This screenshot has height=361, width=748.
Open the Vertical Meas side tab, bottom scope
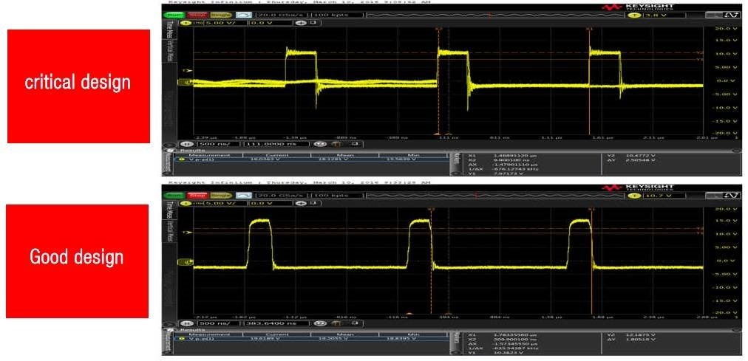click(x=169, y=231)
